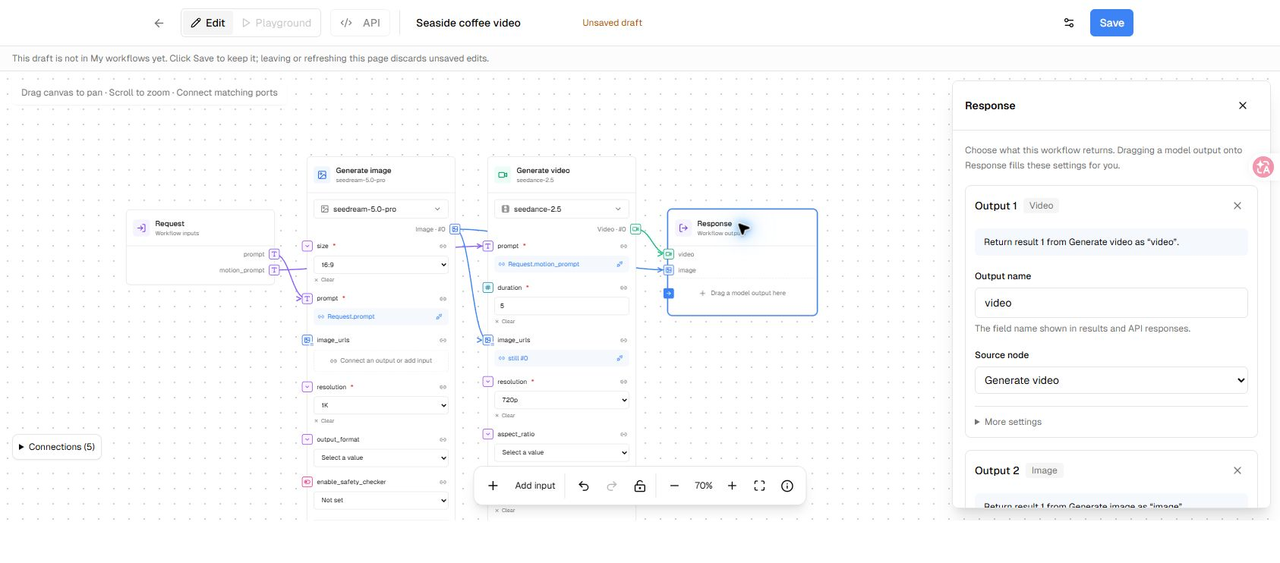This screenshot has width=1280, height=563.
Task: Remove Output 2 with its X icon
Action: [1237, 470]
